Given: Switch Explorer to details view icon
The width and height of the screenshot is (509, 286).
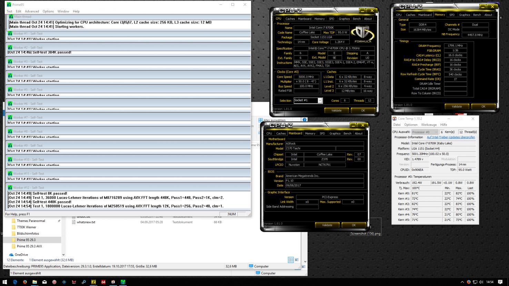Looking at the screenshot, I should click(x=291, y=260).
